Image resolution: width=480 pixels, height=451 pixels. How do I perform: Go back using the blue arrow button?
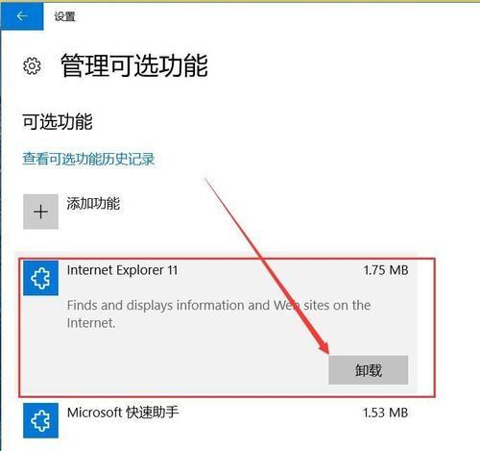22,15
